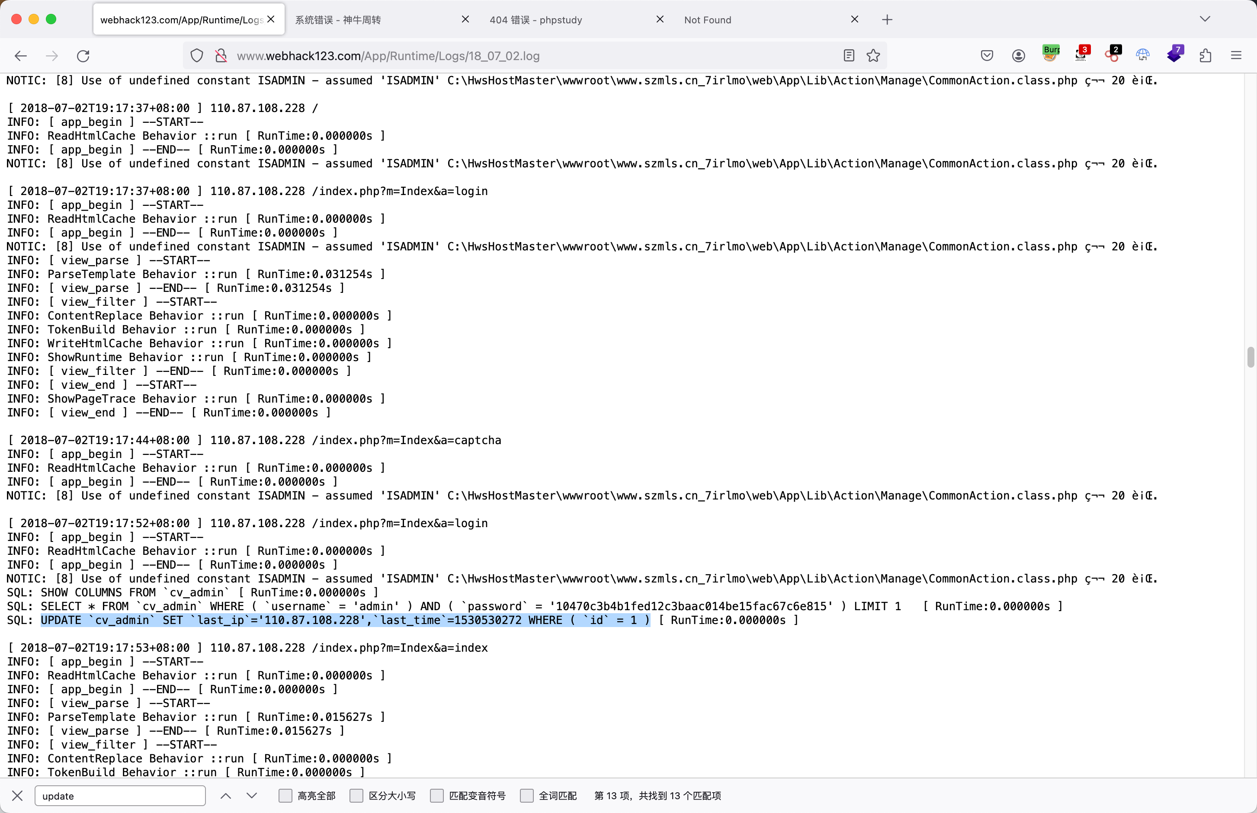Screen dimensions: 1257x813
Task: Bookmark this page with the star icon
Action: [x=873, y=55]
